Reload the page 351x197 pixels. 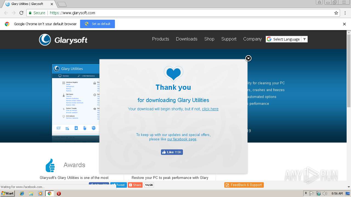click(21, 13)
